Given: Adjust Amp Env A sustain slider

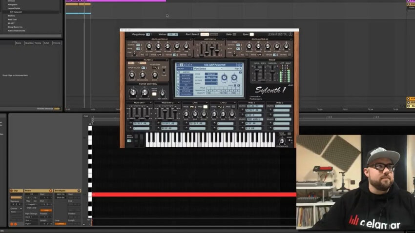Looking at the screenshot, I should click(x=212, y=48).
